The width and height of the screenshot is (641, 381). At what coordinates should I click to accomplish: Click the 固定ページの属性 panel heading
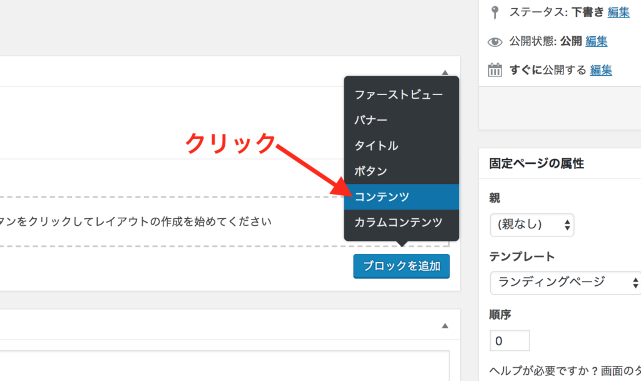[536, 164]
